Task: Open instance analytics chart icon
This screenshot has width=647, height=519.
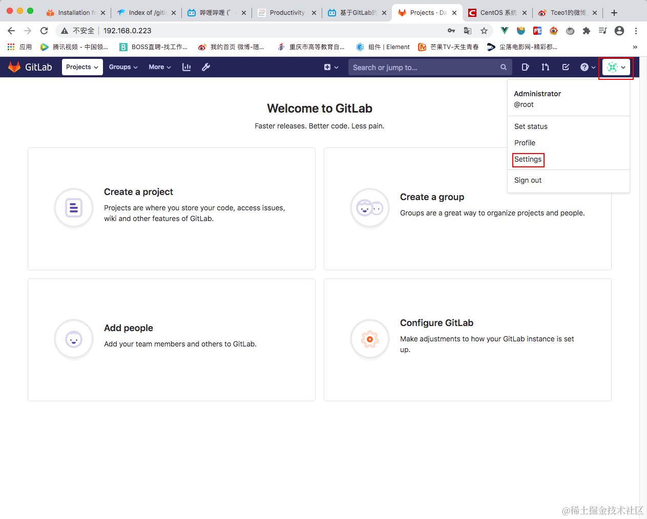Action: 186,67
